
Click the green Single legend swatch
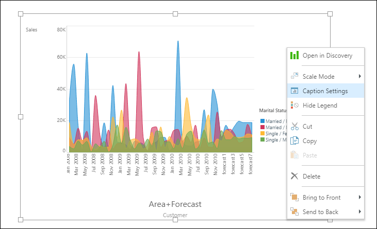(x=263, y=139)
